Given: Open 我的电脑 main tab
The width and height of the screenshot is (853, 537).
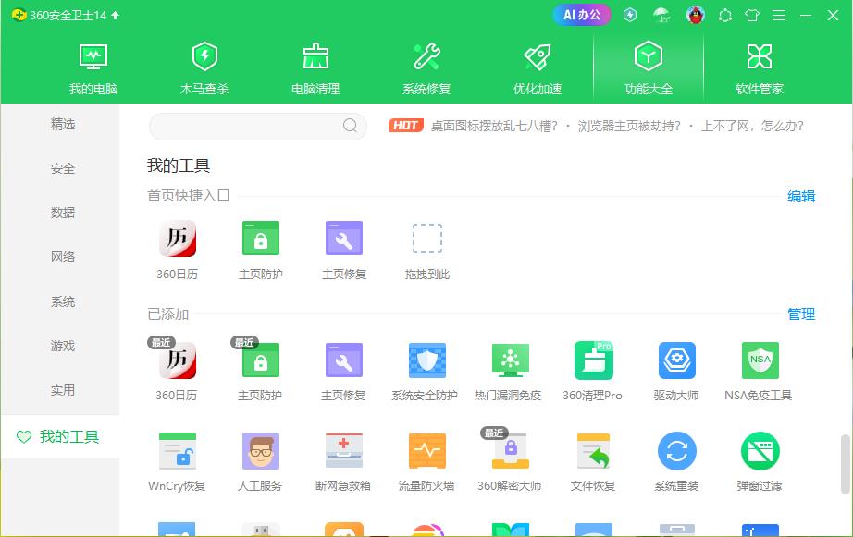Looking at the screenshot, I should click(x=93, y=68).
